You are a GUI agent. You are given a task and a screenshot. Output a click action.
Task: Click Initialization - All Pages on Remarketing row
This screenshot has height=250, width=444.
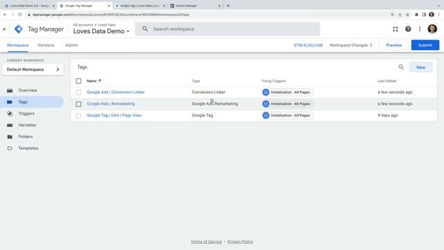[x=290, y=103]
